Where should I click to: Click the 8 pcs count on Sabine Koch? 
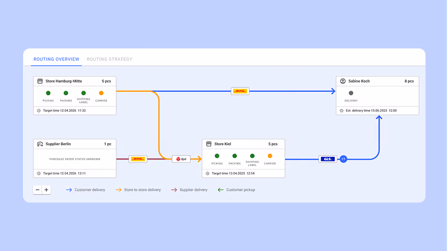(x=409, y=81)
